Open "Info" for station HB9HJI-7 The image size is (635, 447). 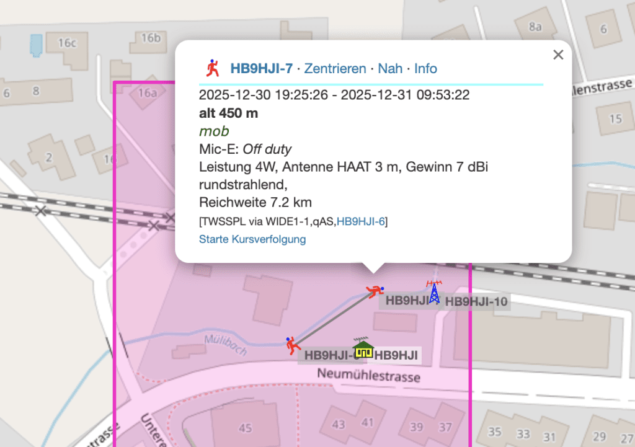[x=425, y=68]
